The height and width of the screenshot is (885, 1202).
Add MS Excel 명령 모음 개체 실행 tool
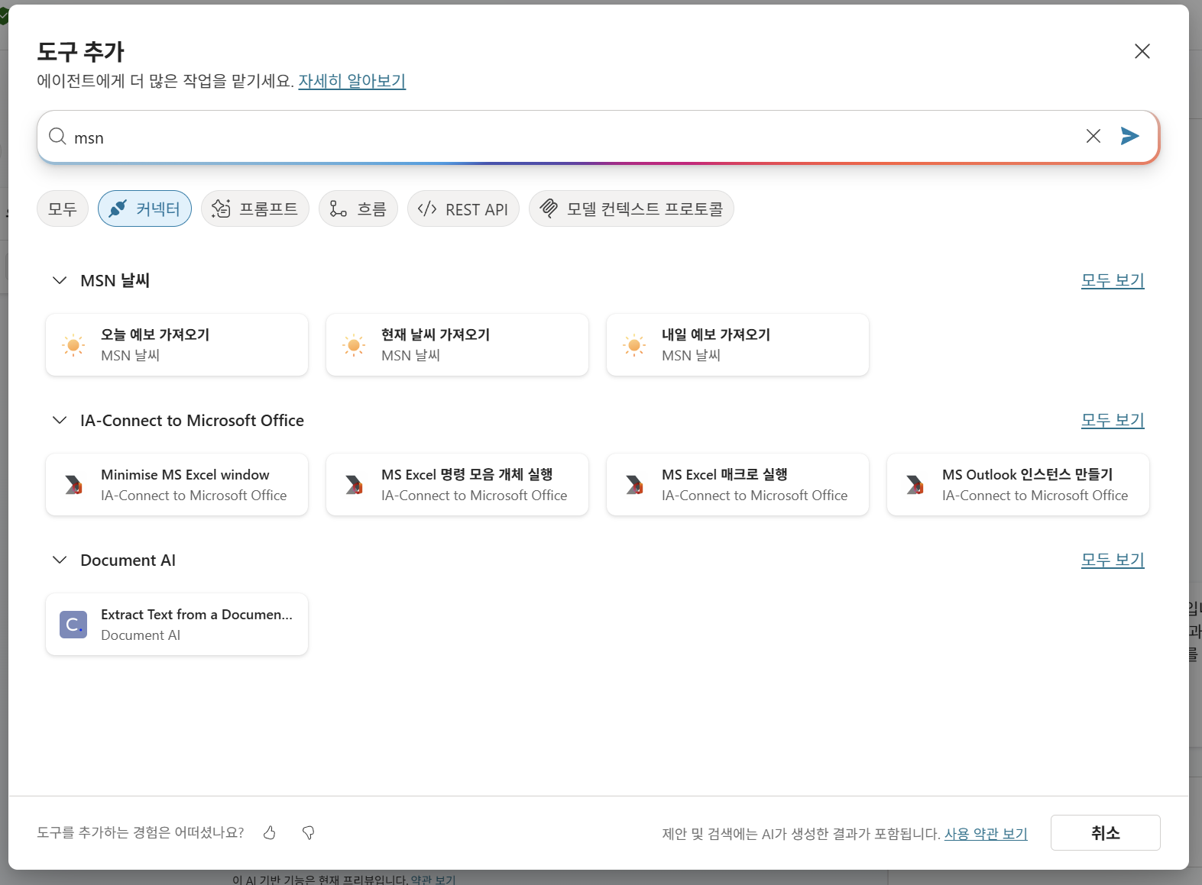(457, 485)
